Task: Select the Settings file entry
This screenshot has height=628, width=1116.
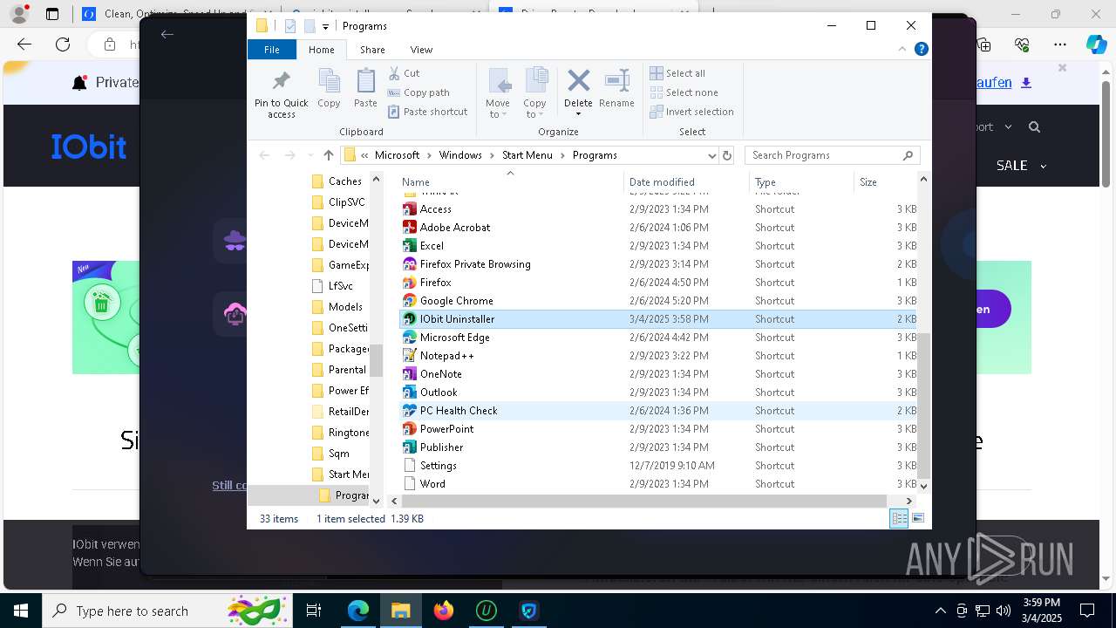Action: coord(658,466)
